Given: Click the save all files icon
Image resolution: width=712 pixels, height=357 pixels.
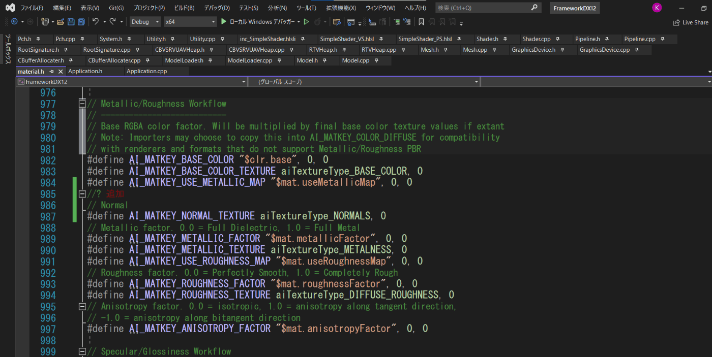Looking at the screenshot, I should click(x=81, y=21).
